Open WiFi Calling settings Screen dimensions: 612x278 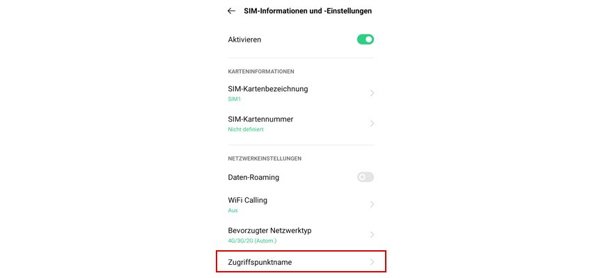point(248,200)
